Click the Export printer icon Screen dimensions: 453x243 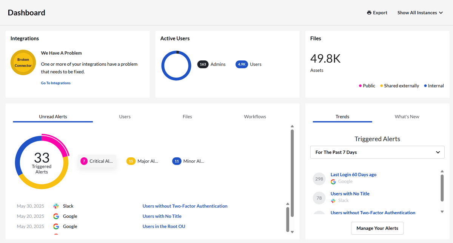click(x=369, y=13)
